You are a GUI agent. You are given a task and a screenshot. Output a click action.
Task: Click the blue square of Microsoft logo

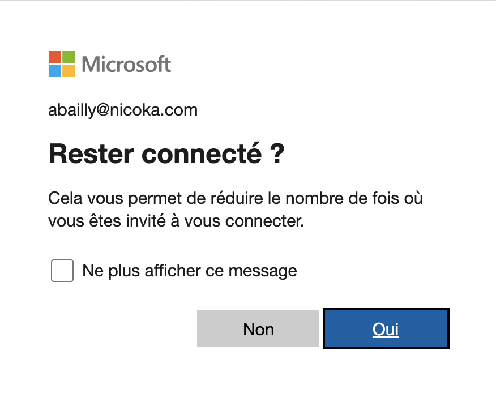click(55, 71)
